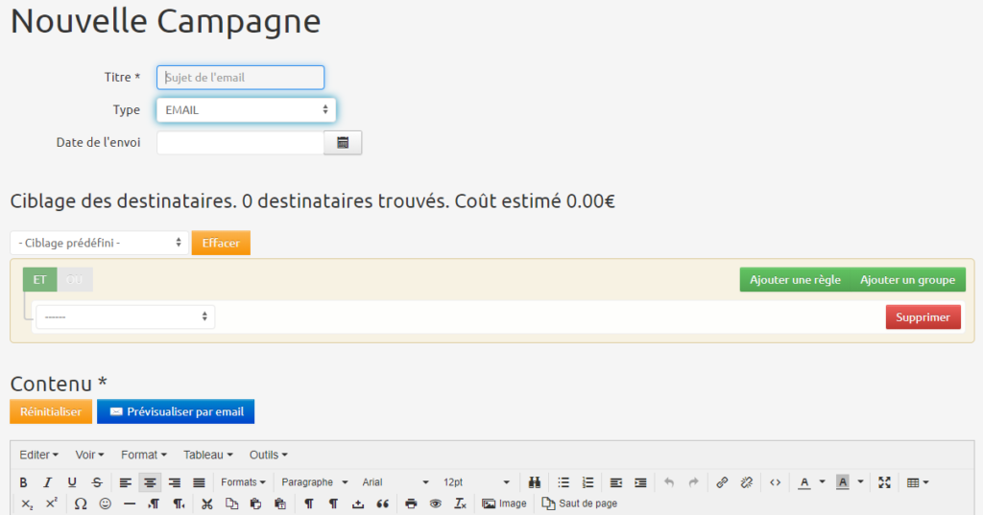The width and height of the screenshot is (983, 515).
Task: Open the text color picker arrow
Action: coord(822,482)
